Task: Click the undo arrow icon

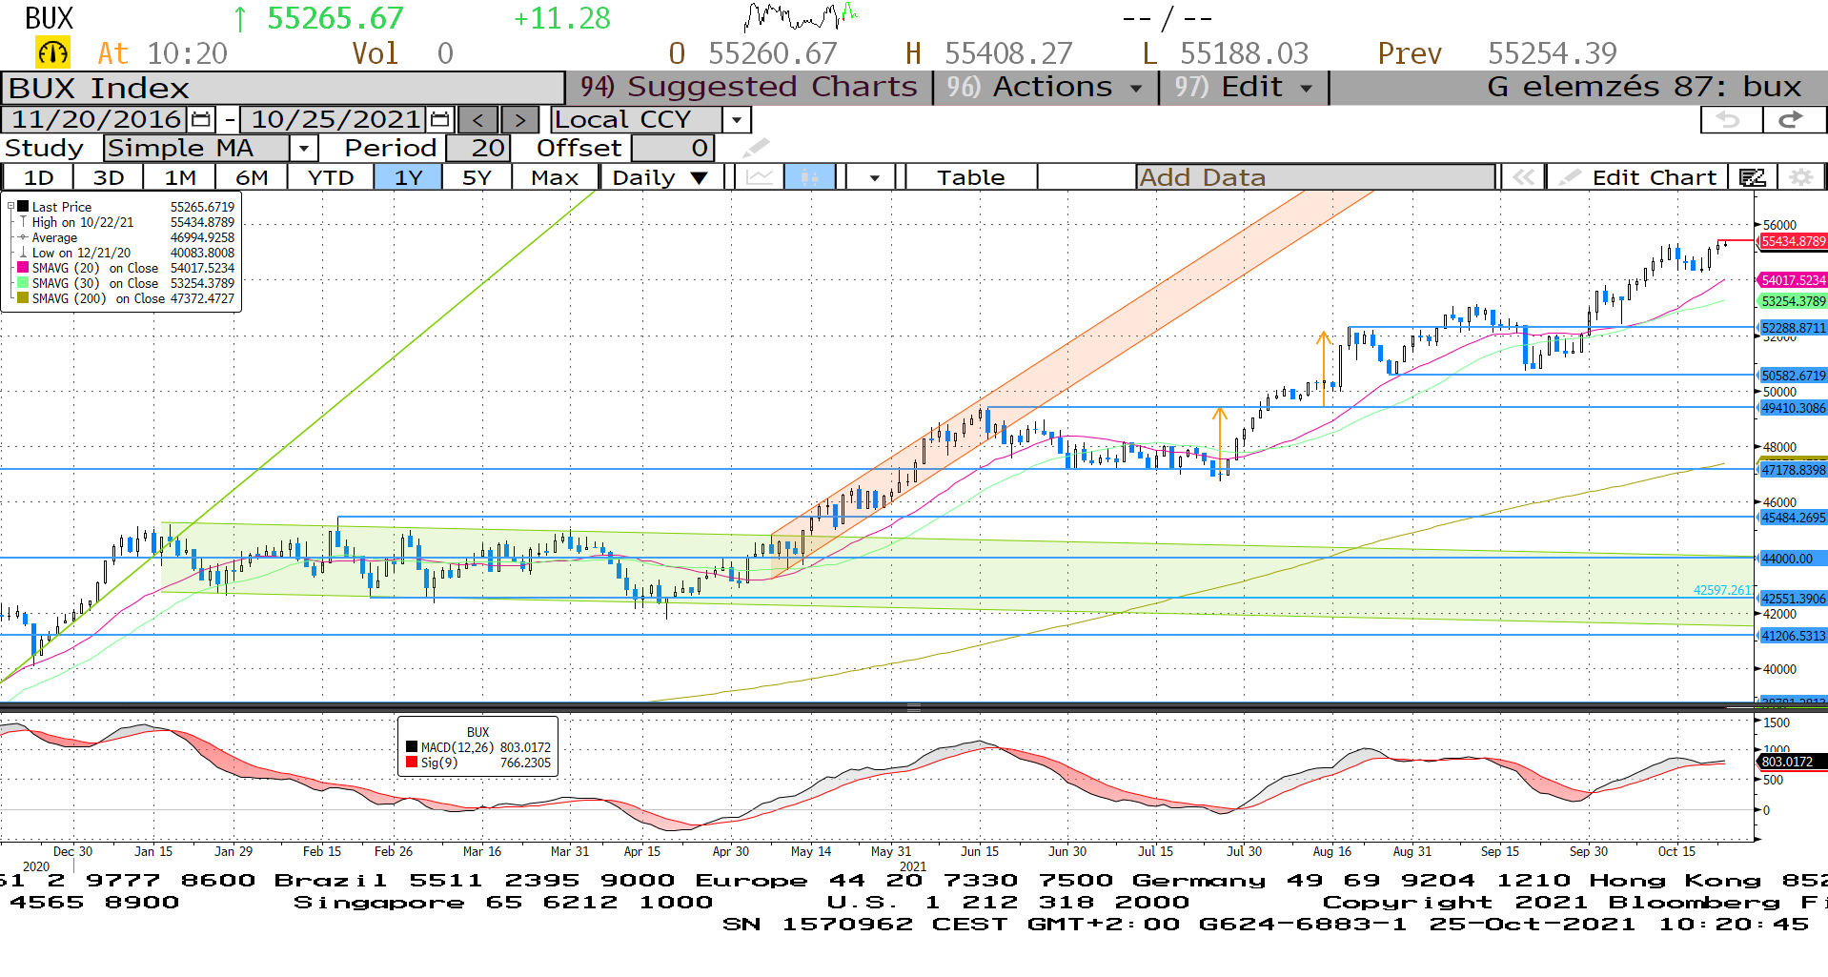Action: [x=1731, y=119]
